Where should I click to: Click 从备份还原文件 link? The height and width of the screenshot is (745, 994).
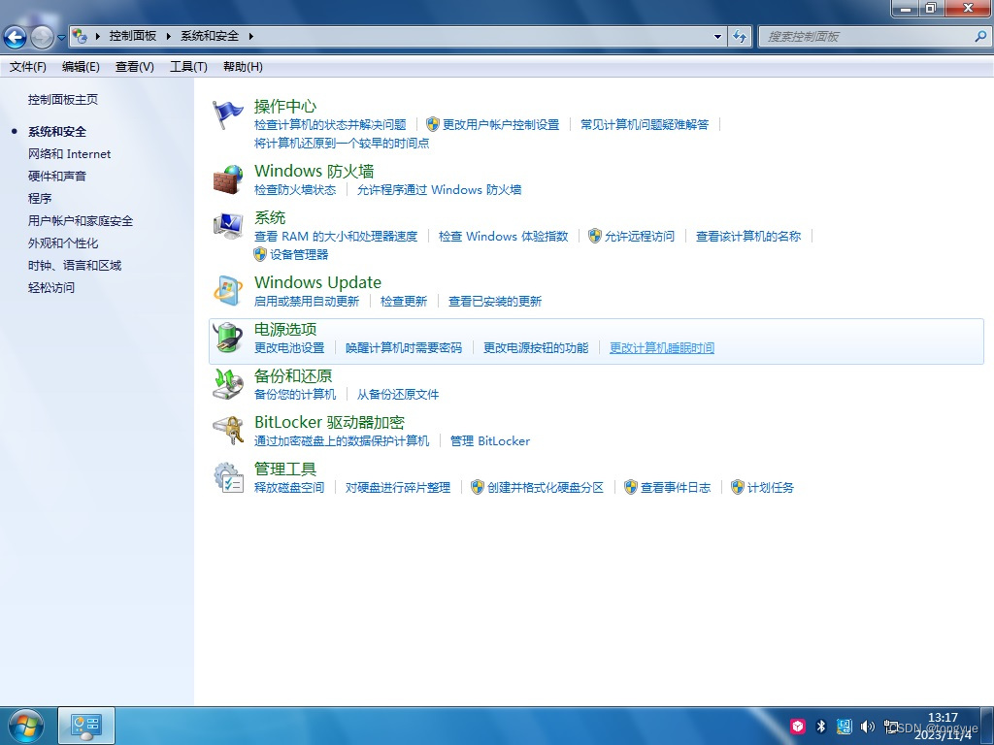[x=398, y=394]
